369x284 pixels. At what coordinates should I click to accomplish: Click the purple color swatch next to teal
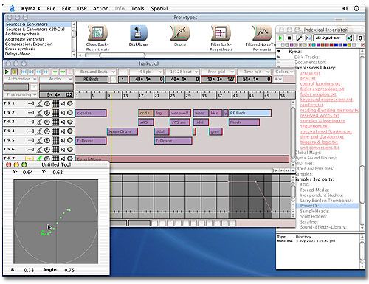tap(317, 45)
